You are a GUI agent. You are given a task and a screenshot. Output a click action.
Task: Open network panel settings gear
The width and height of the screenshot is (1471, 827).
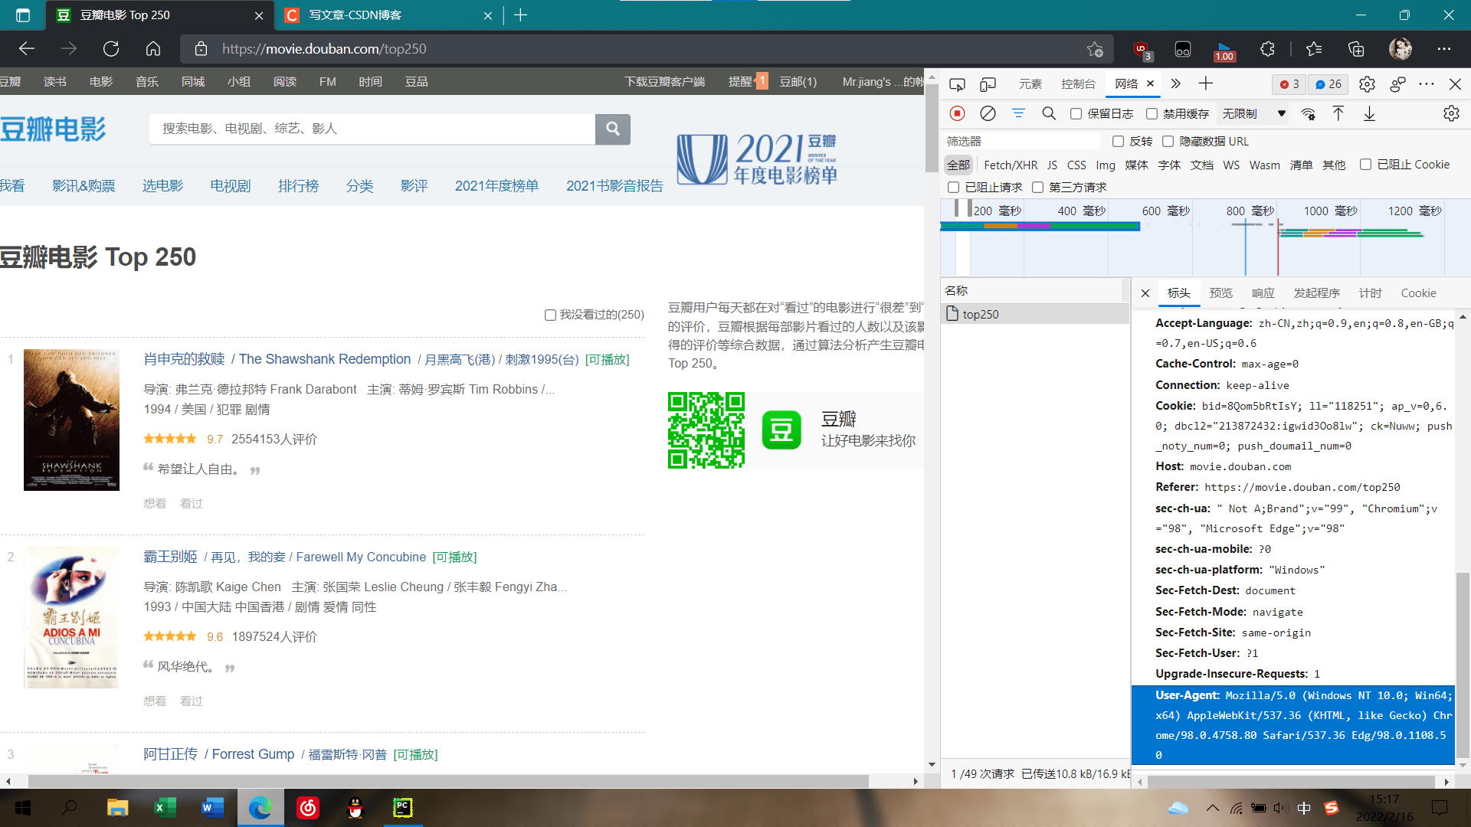coord(1451,113)
